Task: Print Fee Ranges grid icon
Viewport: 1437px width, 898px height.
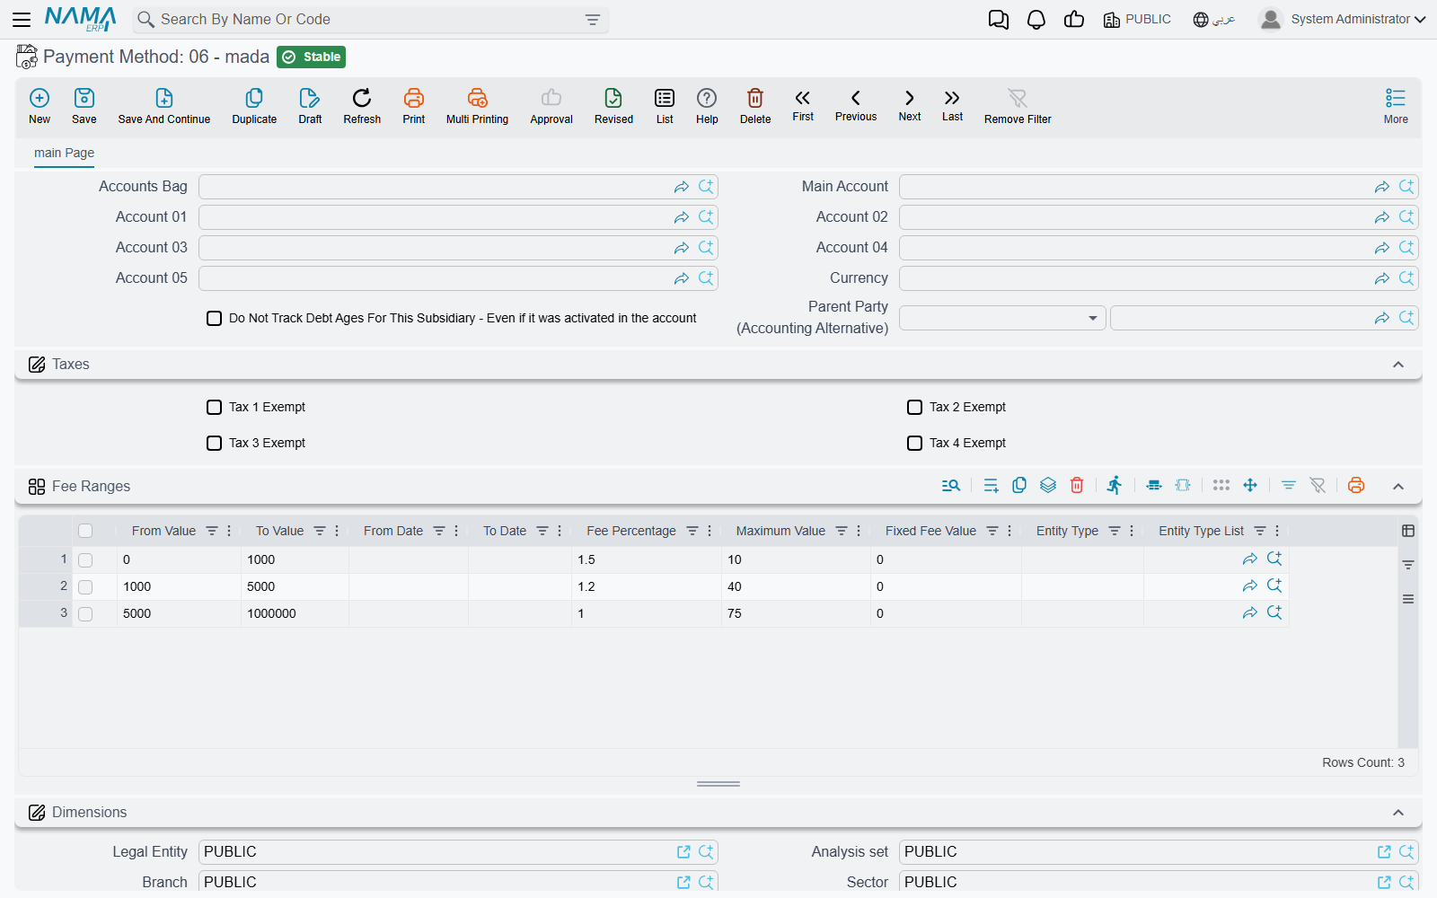Action: (1356, 485)
